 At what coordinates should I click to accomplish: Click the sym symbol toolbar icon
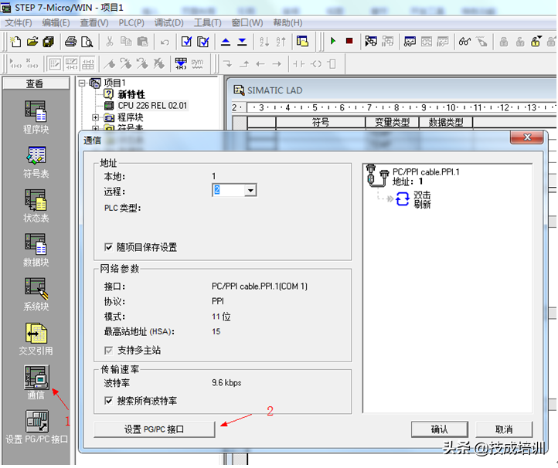point(197,64)
